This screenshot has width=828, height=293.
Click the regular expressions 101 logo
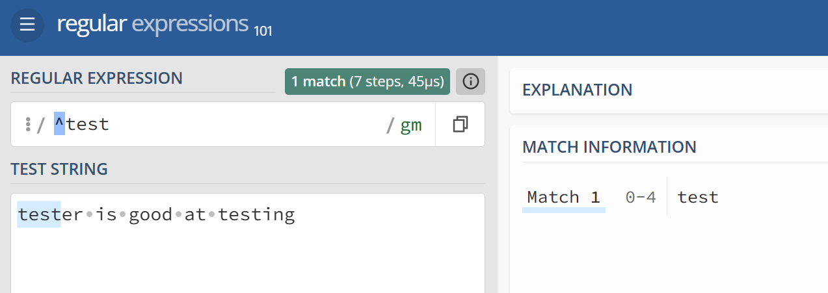(165, 25)
